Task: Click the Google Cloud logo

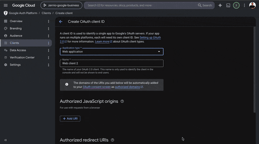Action: coord(23,5)
